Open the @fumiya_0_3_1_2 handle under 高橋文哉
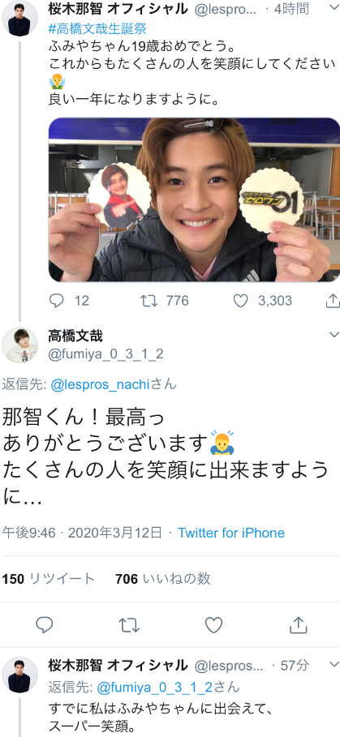 [105, 354]
